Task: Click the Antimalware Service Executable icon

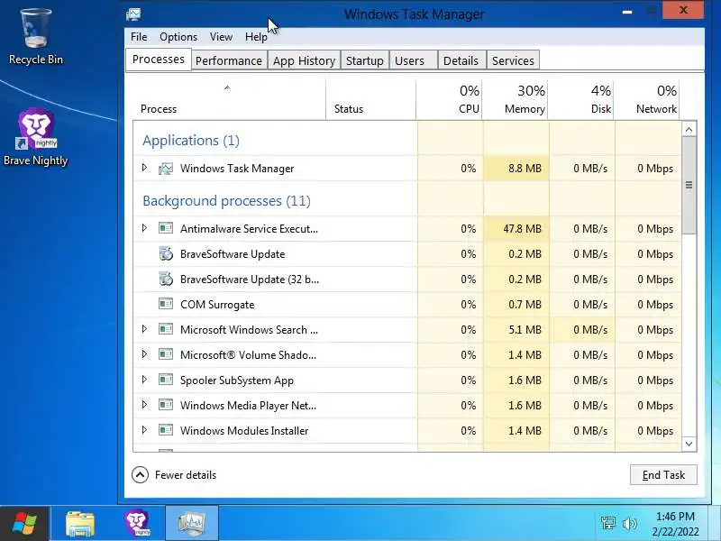Action: click(x=166, y=228)
